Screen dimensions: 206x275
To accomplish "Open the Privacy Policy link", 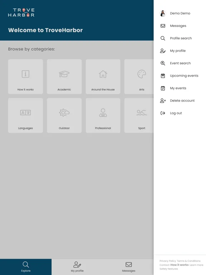I will [x=168, y=261].
